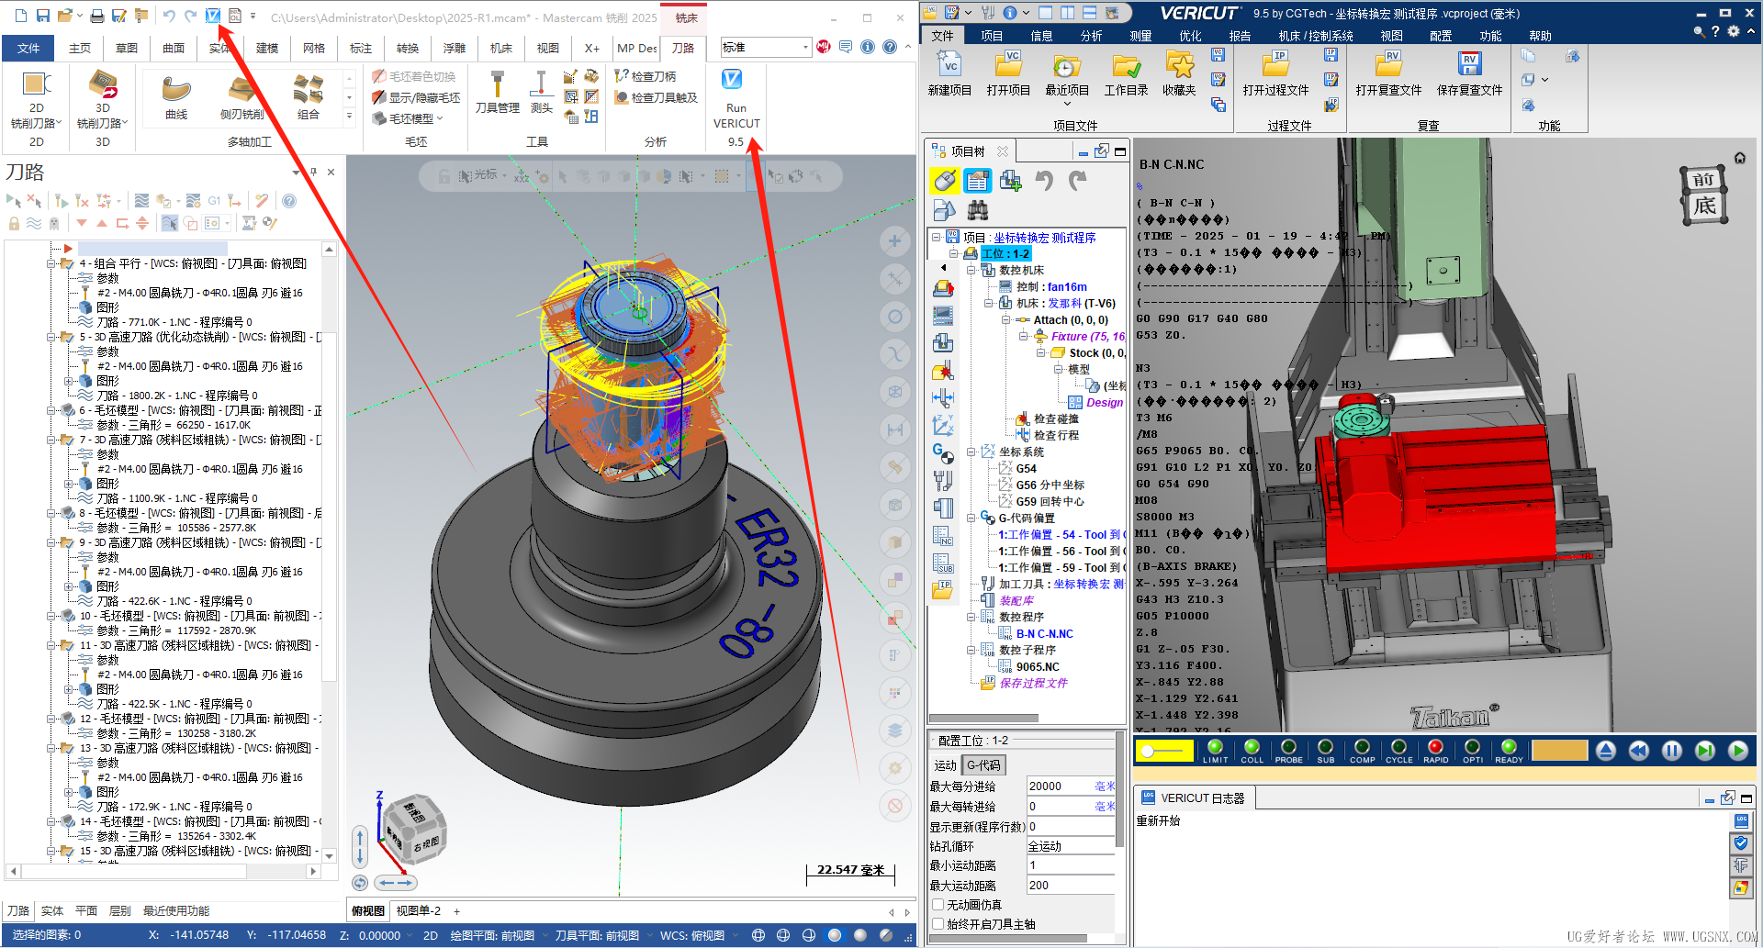Switch to the Solids (实体) panel tab at bottom
The width and height of the screenshot is (1763, 948).
(x=52, y=910)
